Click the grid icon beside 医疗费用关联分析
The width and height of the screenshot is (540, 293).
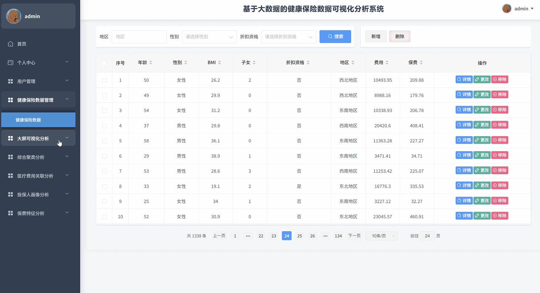(x=10, y=176)
